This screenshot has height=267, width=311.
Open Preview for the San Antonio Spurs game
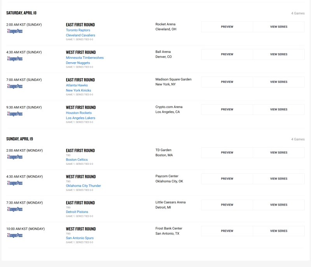click(227, 231)
